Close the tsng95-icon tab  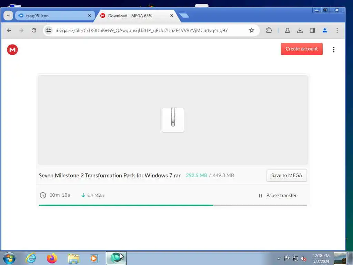[90, 16]
